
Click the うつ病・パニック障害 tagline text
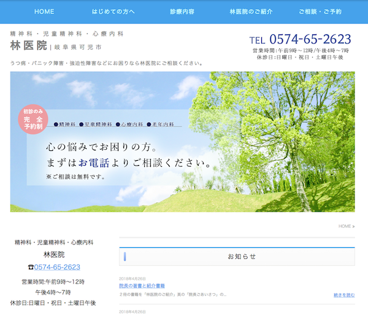point(107,63)
